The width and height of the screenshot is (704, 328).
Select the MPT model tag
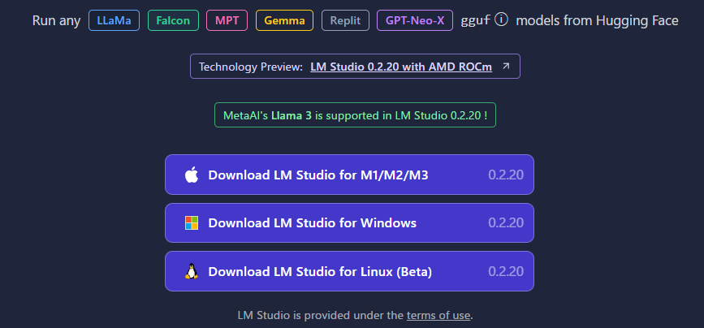pyautogui.click(x=227, y=20)
